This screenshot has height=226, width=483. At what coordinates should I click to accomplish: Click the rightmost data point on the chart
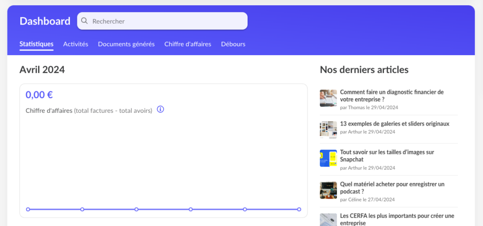[299, 209]
